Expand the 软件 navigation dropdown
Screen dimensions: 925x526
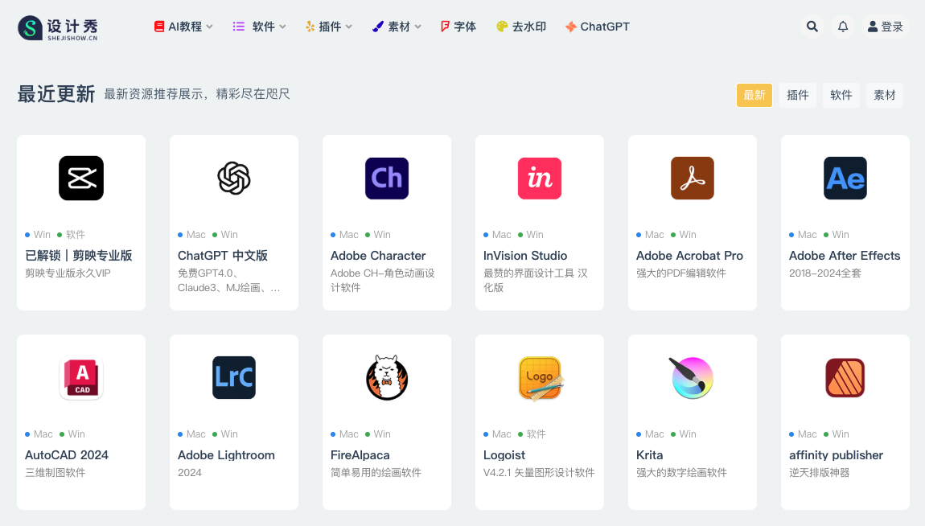point(260,27)
